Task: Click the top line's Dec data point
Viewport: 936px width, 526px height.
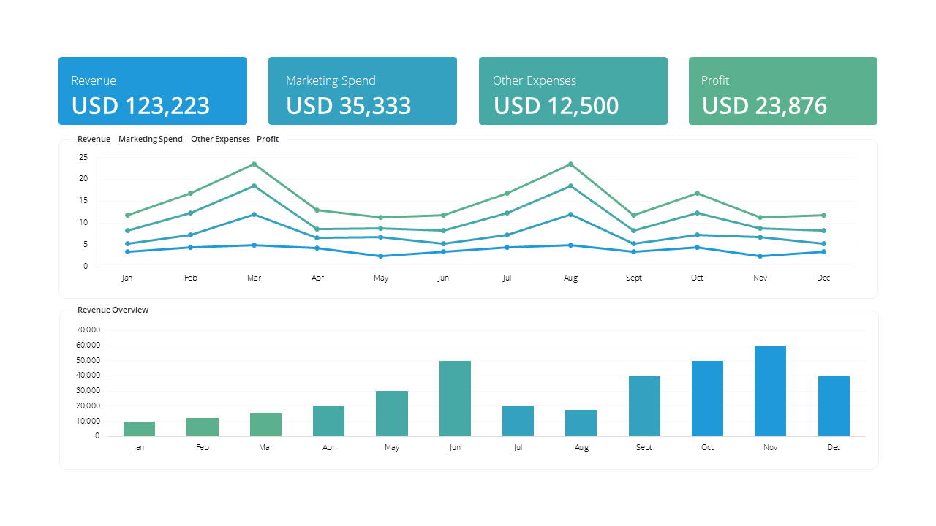Action: tap(823, 215)
